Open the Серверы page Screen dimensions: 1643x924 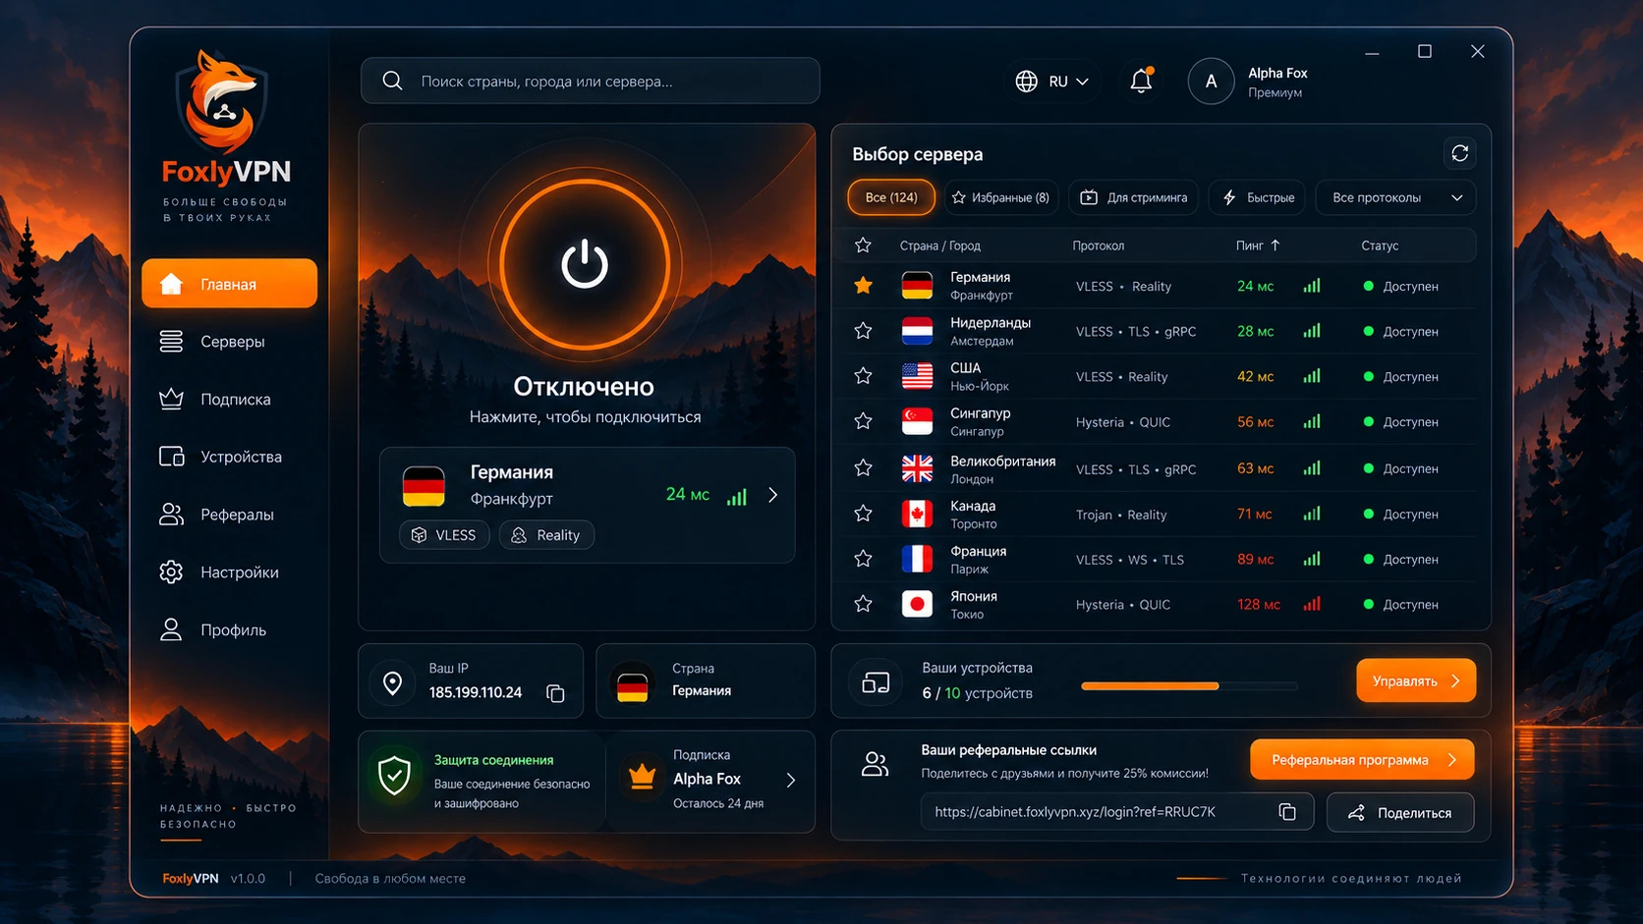pos(230,342)
